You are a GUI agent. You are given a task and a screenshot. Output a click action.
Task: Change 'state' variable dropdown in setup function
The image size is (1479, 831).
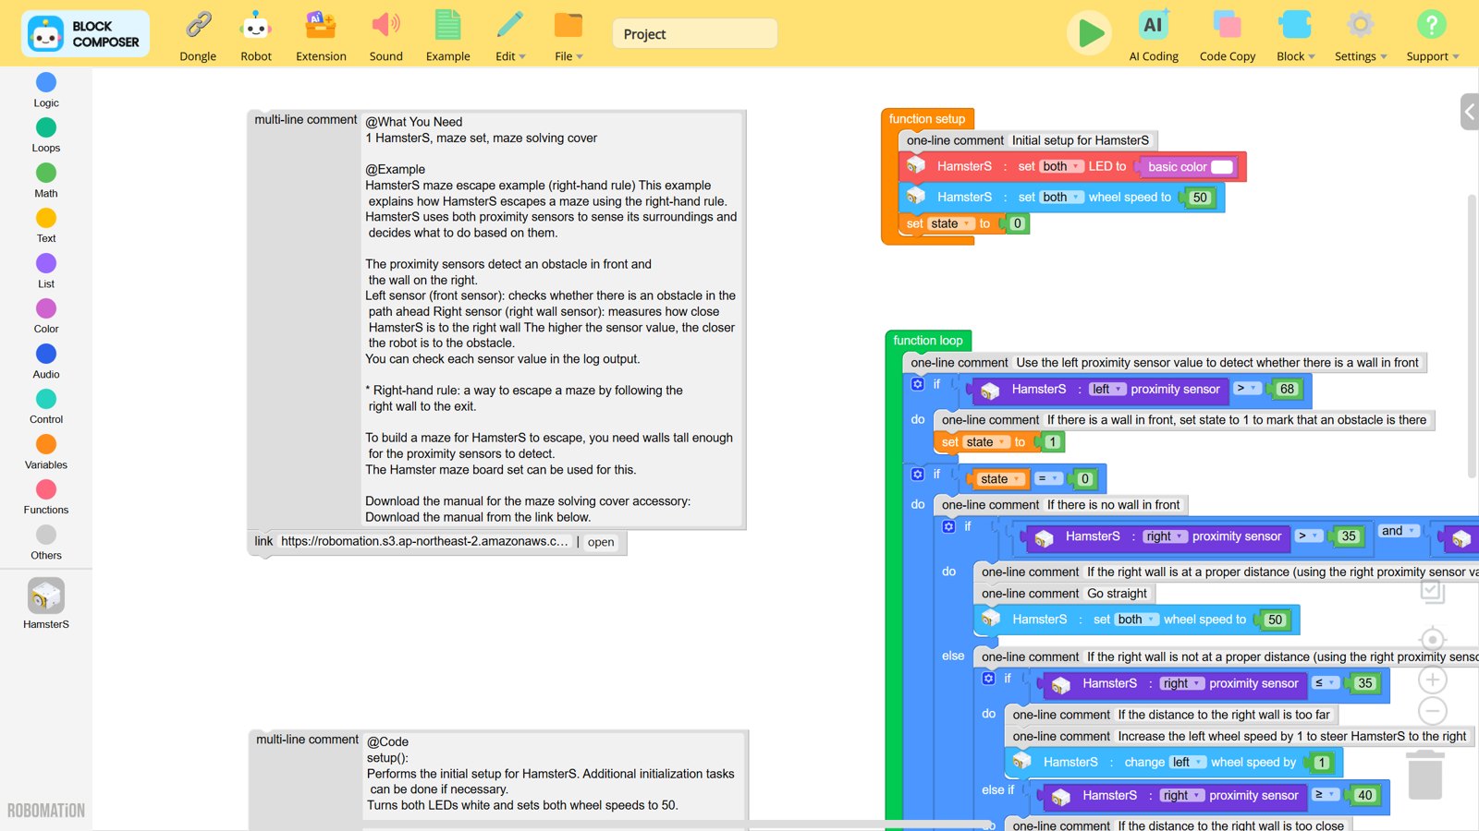coord(951,223)
